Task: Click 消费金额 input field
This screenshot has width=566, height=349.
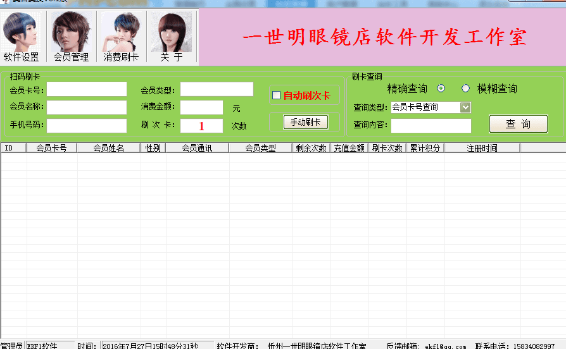Action: click(x=201, y=107)
